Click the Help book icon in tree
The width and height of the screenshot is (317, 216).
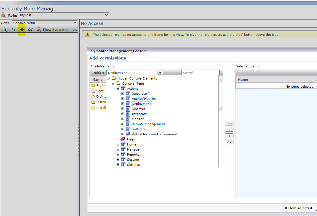coord(123,139)
